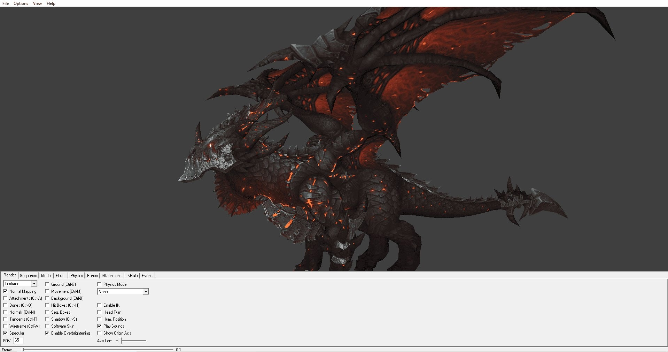The image size is (668, 352).
Task: Click the Frame slider track
Action: [x=98, y=350]
